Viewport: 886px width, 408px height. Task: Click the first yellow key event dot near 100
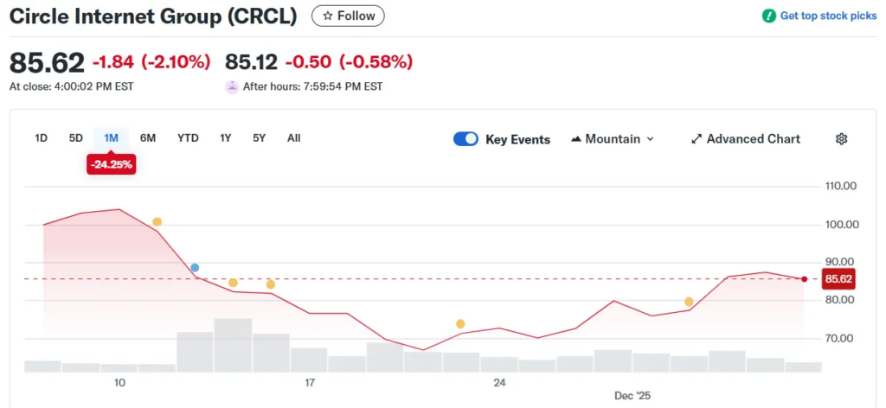coord(157,222)
